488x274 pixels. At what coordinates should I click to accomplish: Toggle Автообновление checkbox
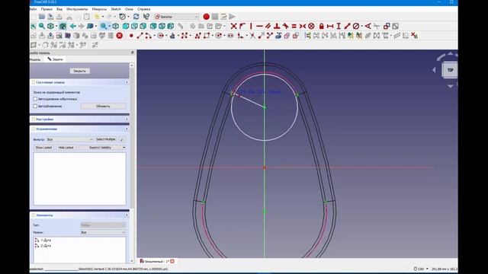(x=35, y=107)
